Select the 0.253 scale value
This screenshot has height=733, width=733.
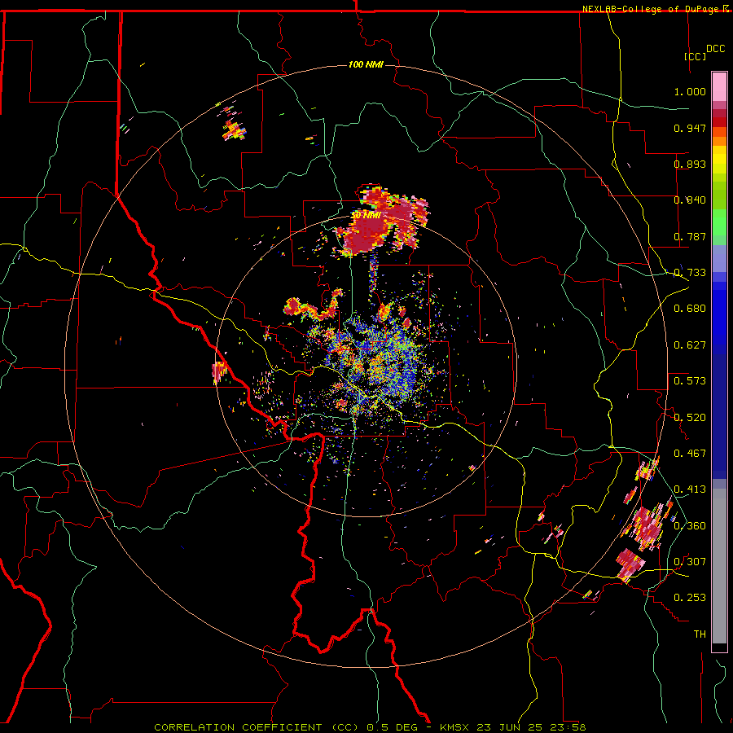click(690, 598)
